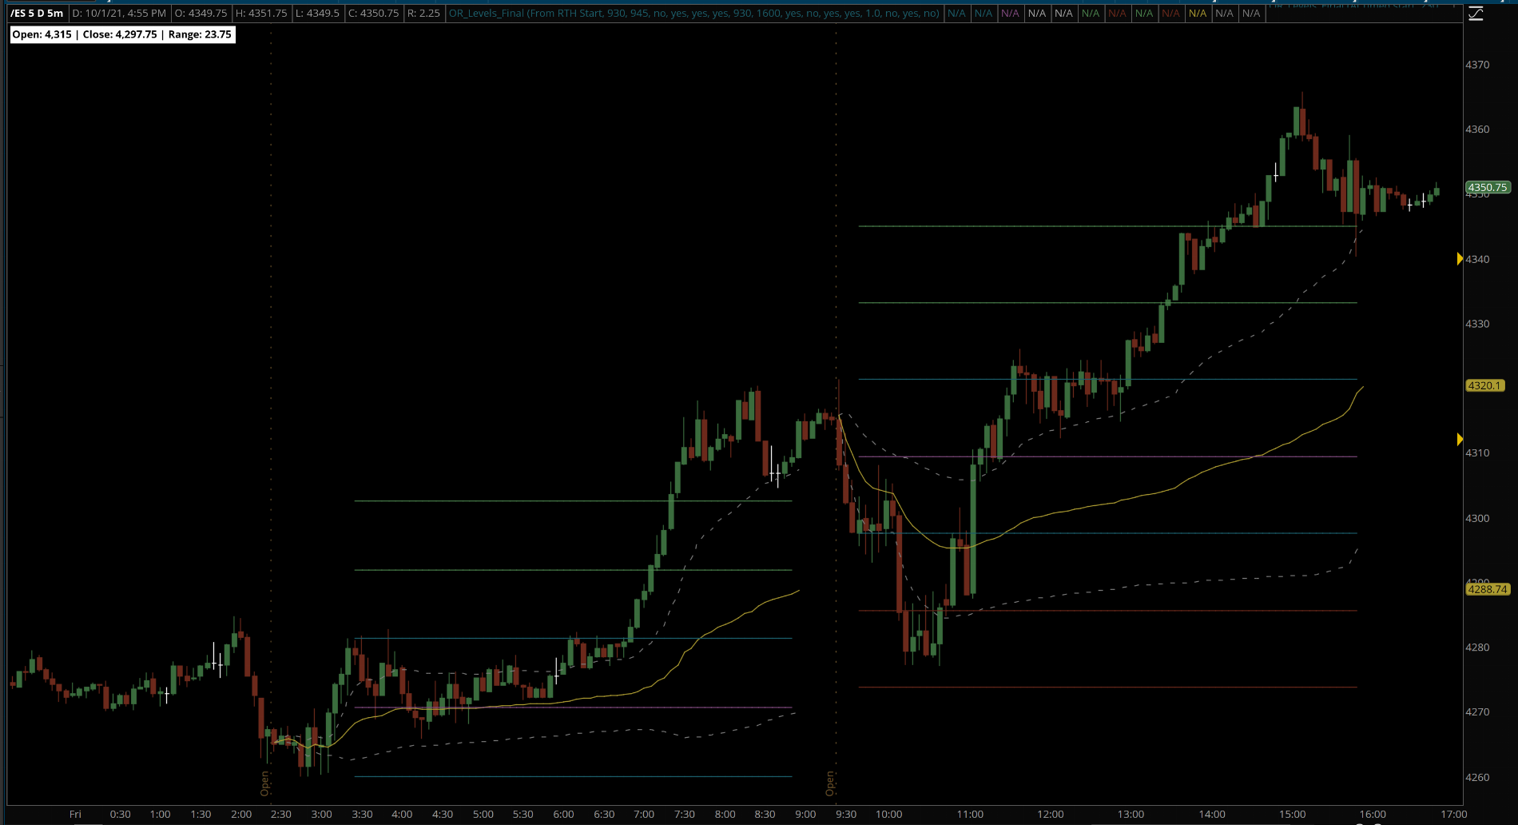Click the chart drawing icon at top right

1476,14
